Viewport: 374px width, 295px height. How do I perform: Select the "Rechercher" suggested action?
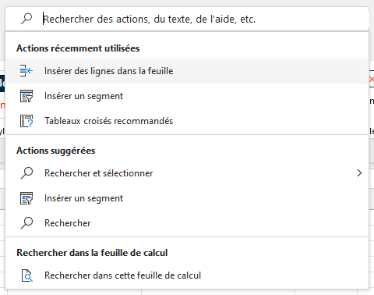(x=187, y=223)
